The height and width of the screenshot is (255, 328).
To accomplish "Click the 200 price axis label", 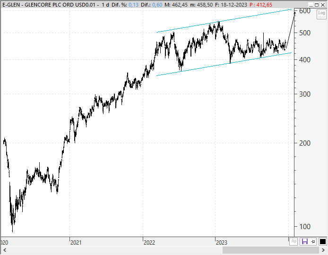I will tap(305, 143).
